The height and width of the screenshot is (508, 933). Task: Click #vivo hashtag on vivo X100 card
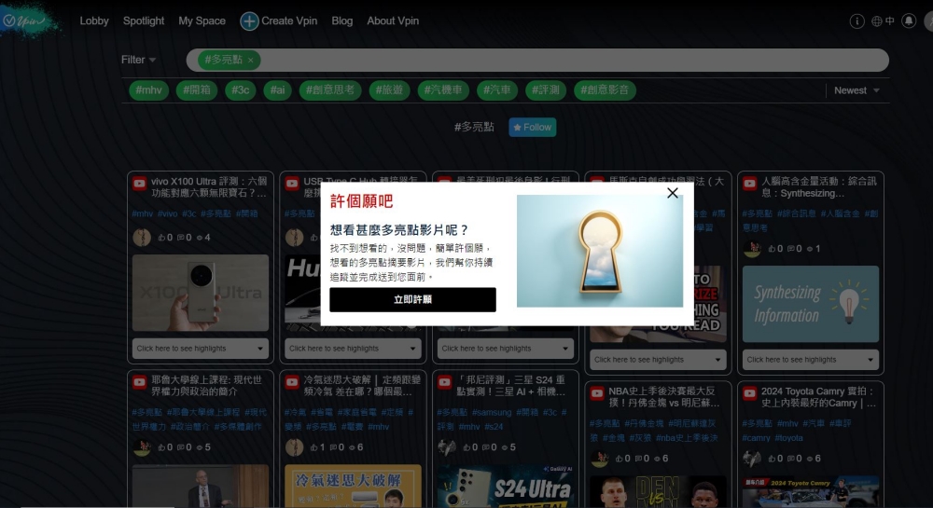[167, 213]
